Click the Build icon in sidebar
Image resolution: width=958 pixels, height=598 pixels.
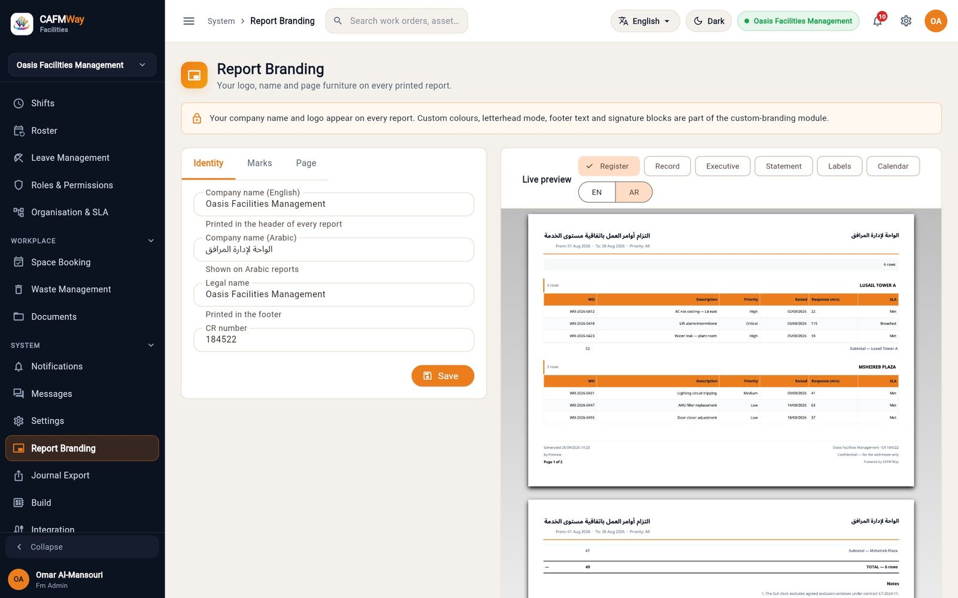pyautogui.click(x=19, y=503)
